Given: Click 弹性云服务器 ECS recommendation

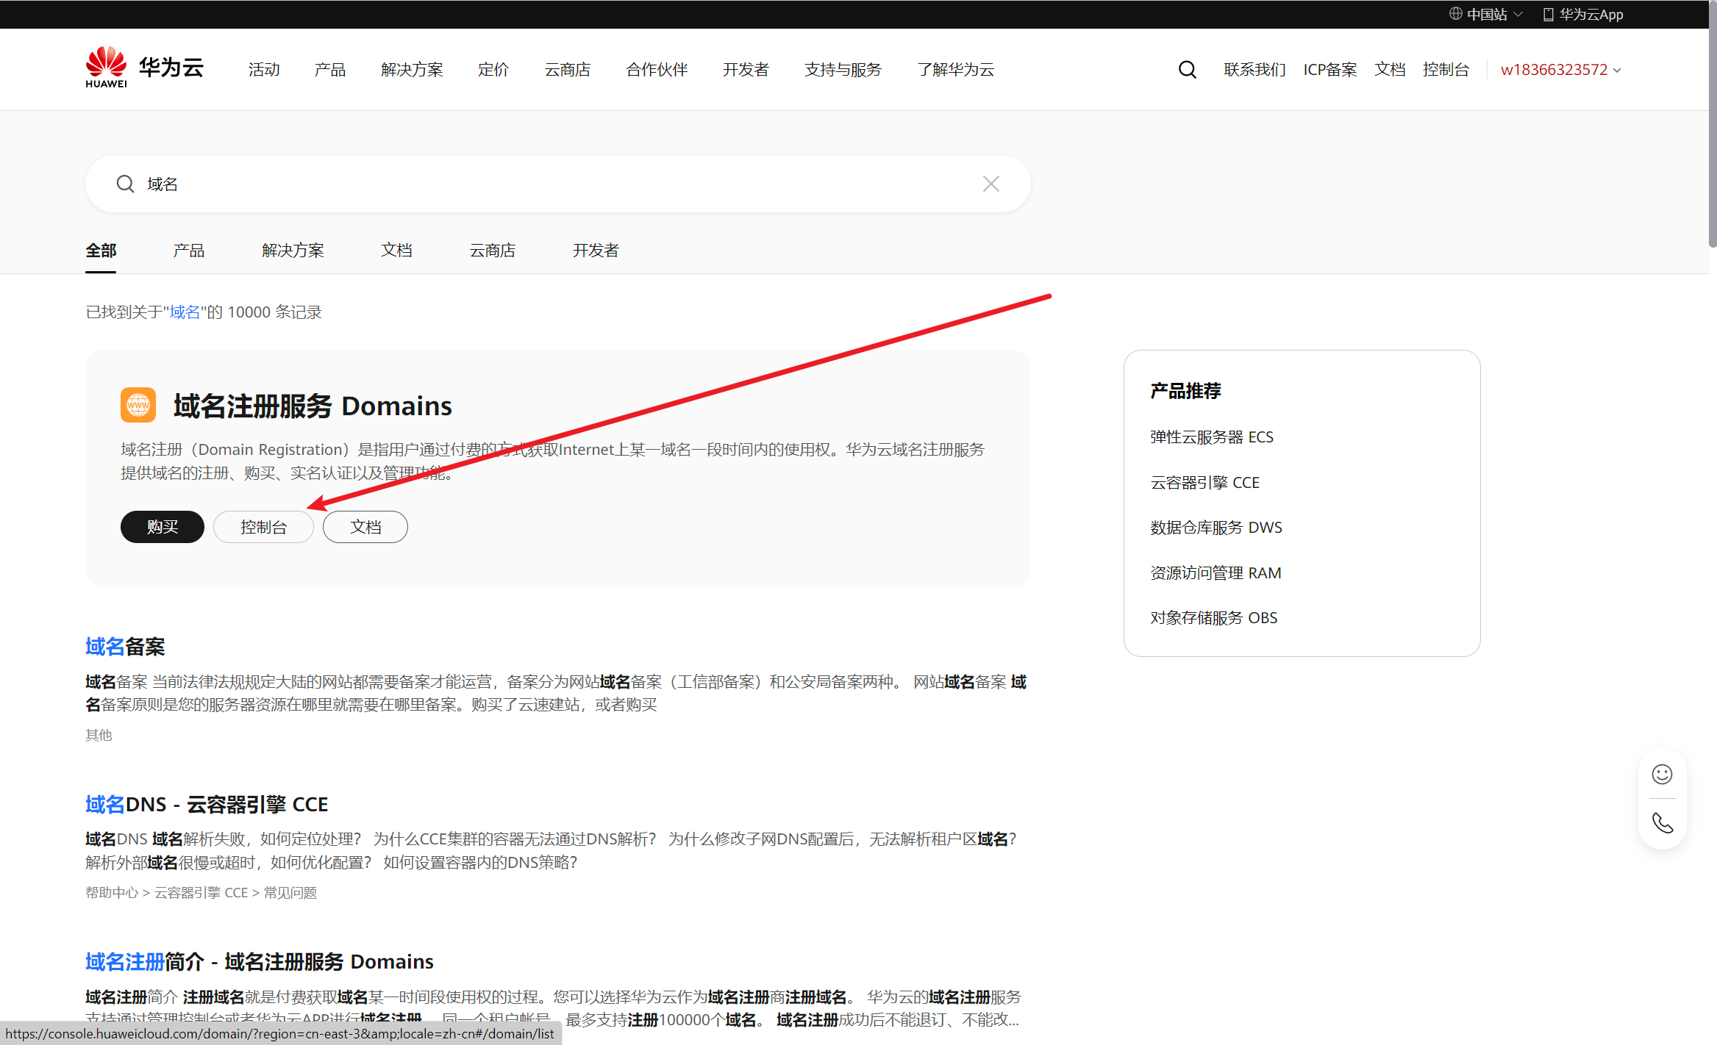Looking at the screenshot, I should pos(1211,437).
